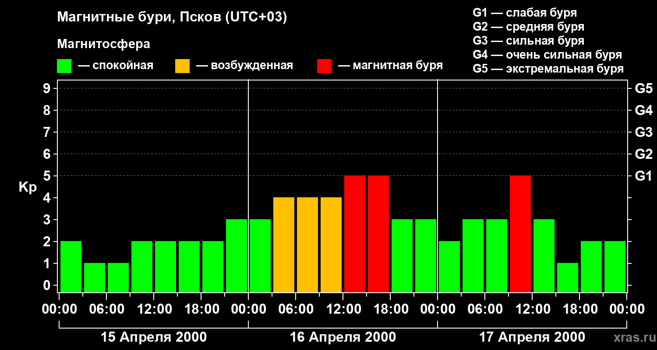Click the right-axis 'G4' level label
657x350 pixels.
(x=643, y=110)
